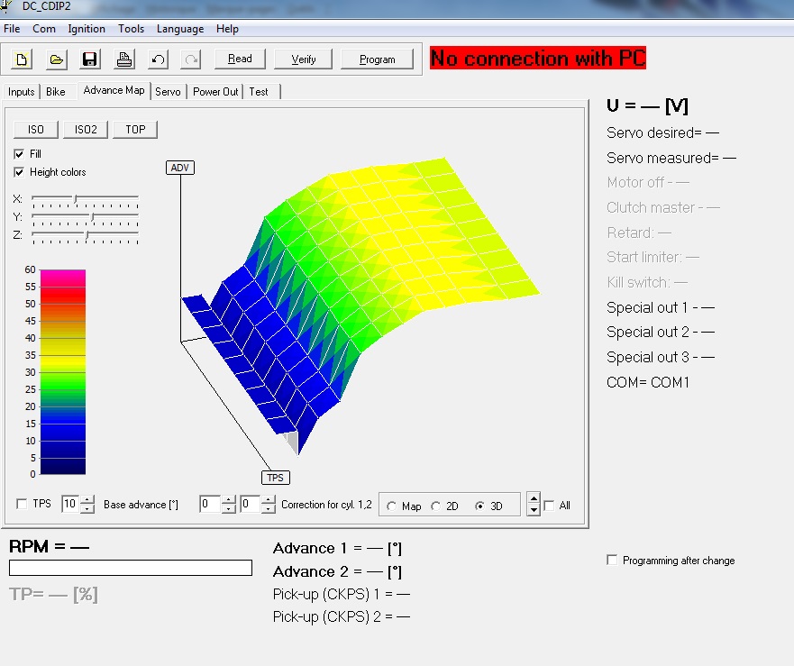
Task: Click the Undo arrow icon
Action: point(158,59)
